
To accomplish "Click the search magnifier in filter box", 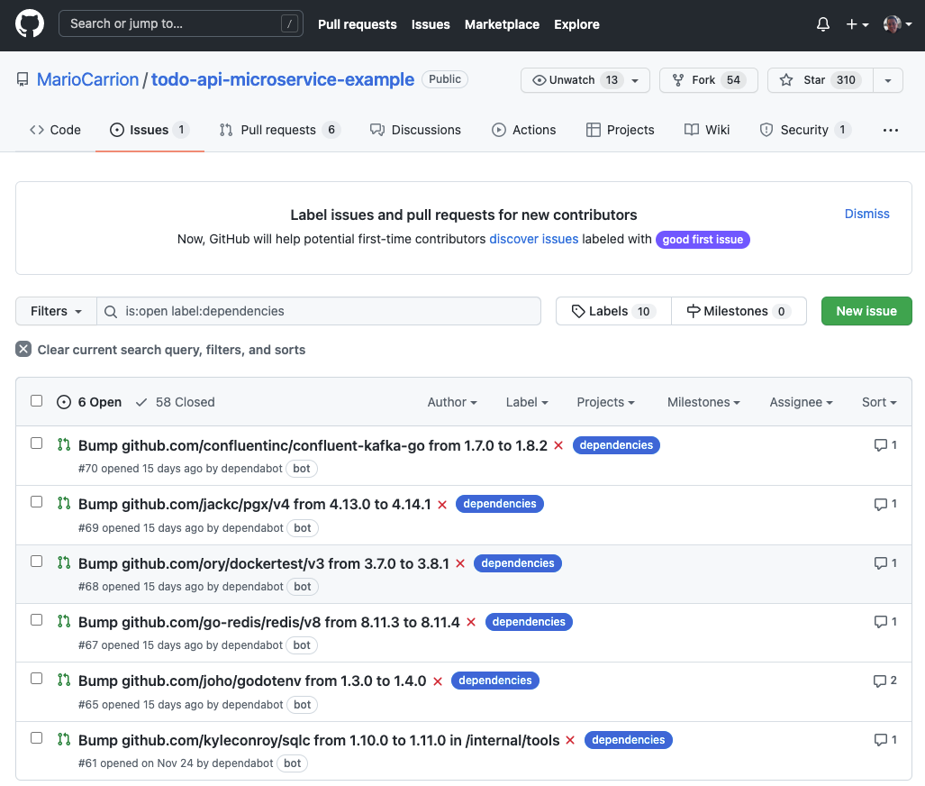I will pos(110,311).
